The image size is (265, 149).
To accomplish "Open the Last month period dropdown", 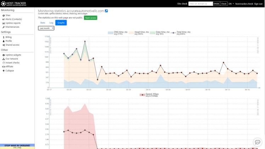I will coord(46,28).
